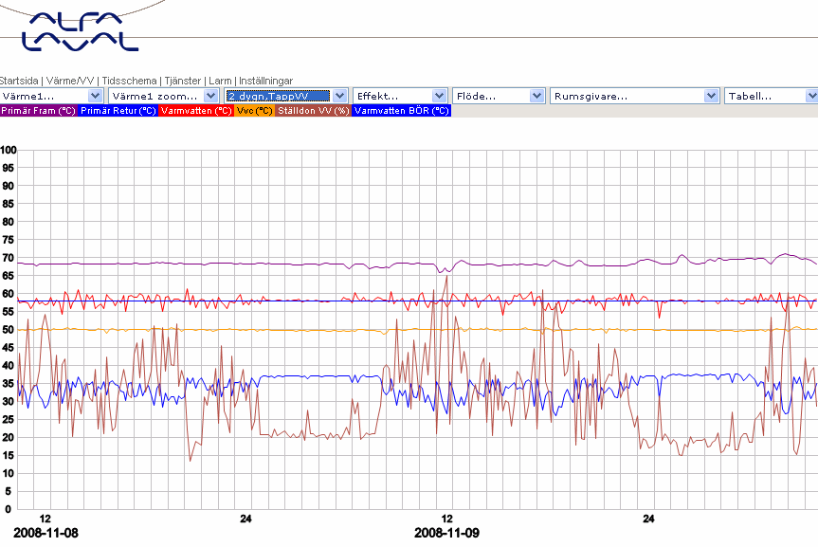Click the 50 y-axis value

click(9, 330)
